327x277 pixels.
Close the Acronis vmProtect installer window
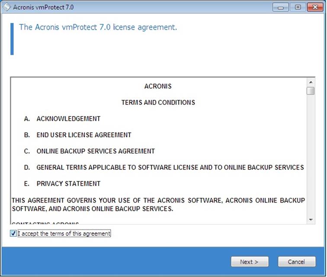click(x=315, y=7)
